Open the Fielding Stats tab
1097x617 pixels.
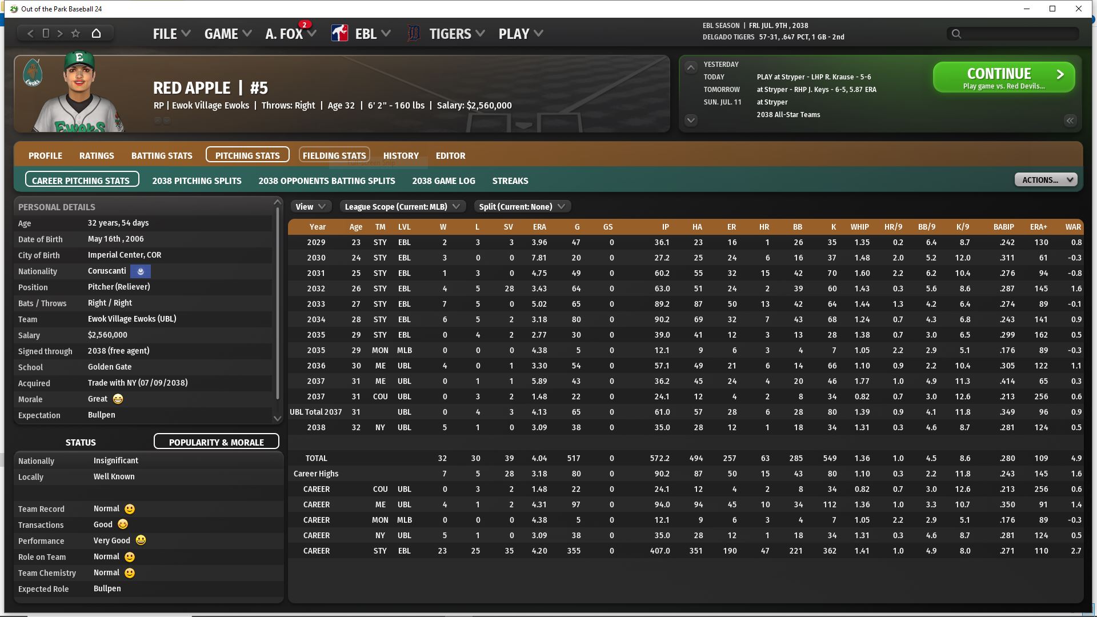point(334,155)
